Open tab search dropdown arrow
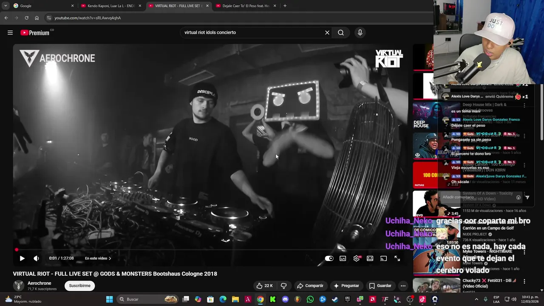 [6, 6]
